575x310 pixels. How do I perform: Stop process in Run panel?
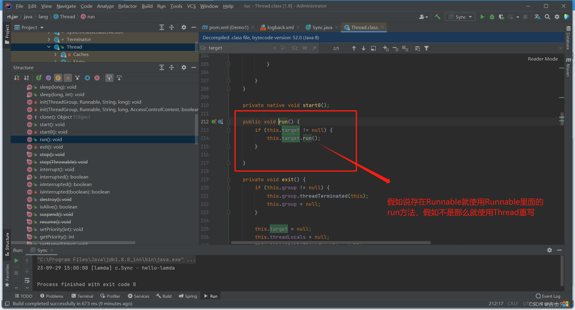tap(16, 273)
